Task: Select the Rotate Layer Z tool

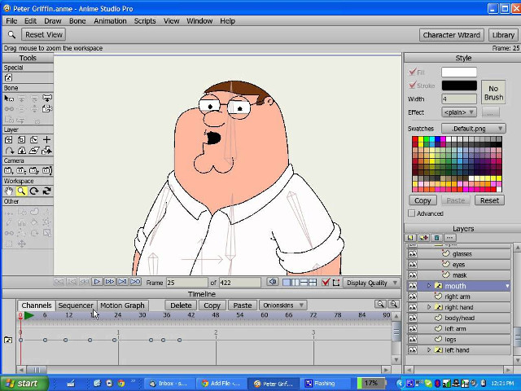Action: click(34, 140)
